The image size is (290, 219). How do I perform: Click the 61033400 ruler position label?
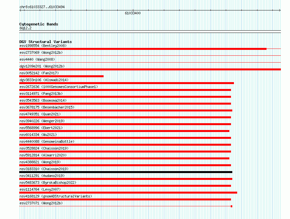133,13
